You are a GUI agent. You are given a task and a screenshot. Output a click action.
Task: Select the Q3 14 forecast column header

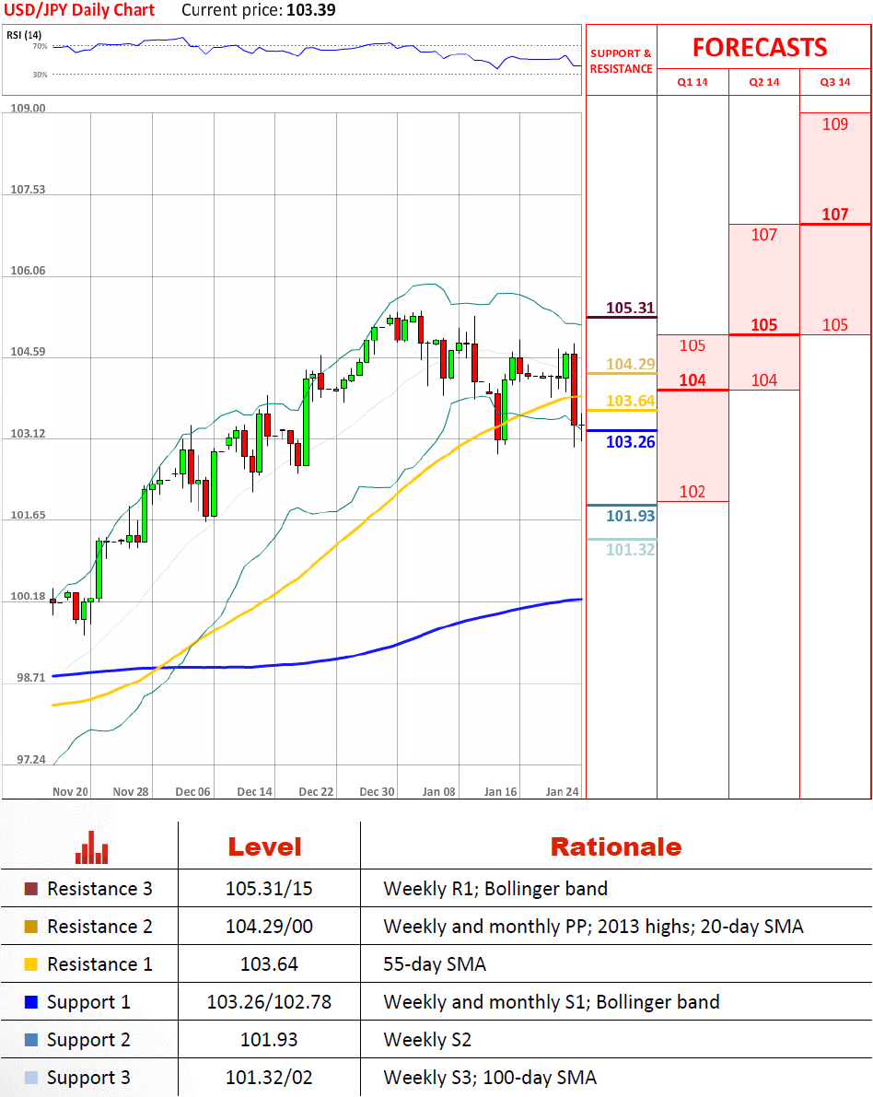pos(834,82)
